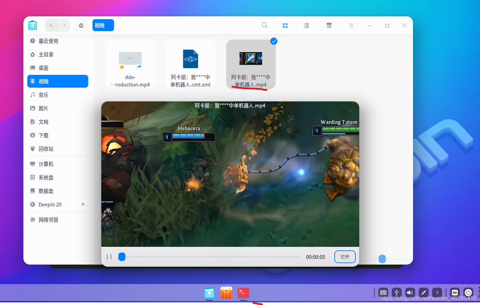
Task: Open the file manager main menu
Action: [x=351, y=26]
